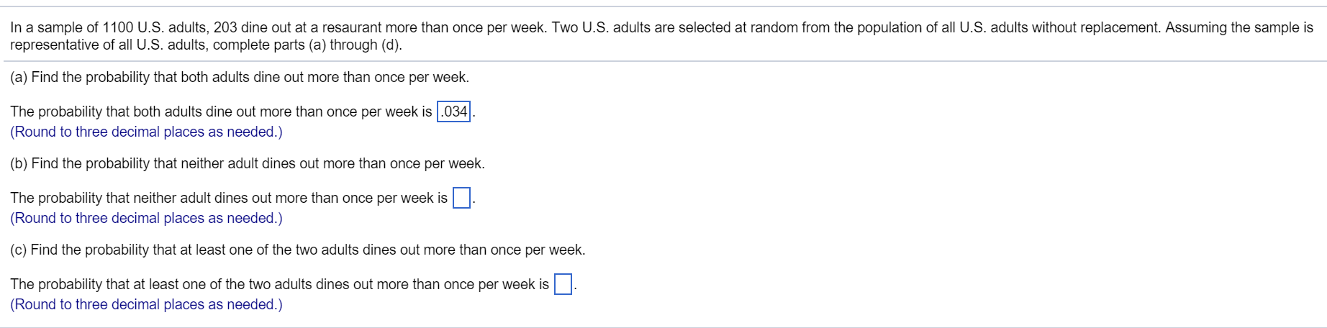Click the sentence "The probability that both adults dine"
The height and width of the screenshot is (328, 1327).
tap(221, 111)
